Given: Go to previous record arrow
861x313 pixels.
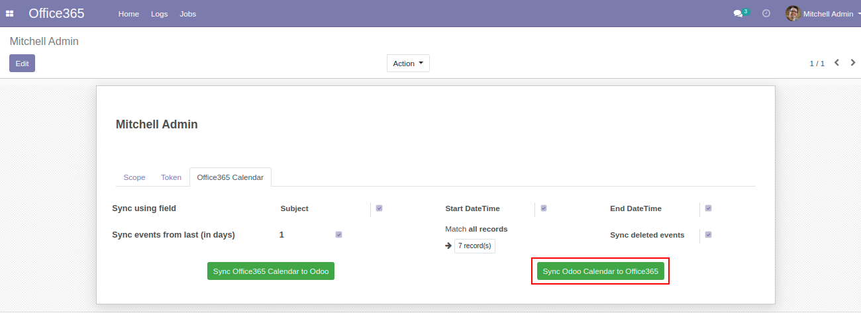Looking at the screenshot, I should (836, 63).
